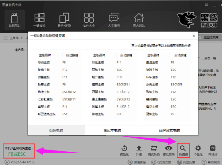Click the 双敏主板 row label
The image size is (222, 165).
pyautogui.click(x=98, y=70)
